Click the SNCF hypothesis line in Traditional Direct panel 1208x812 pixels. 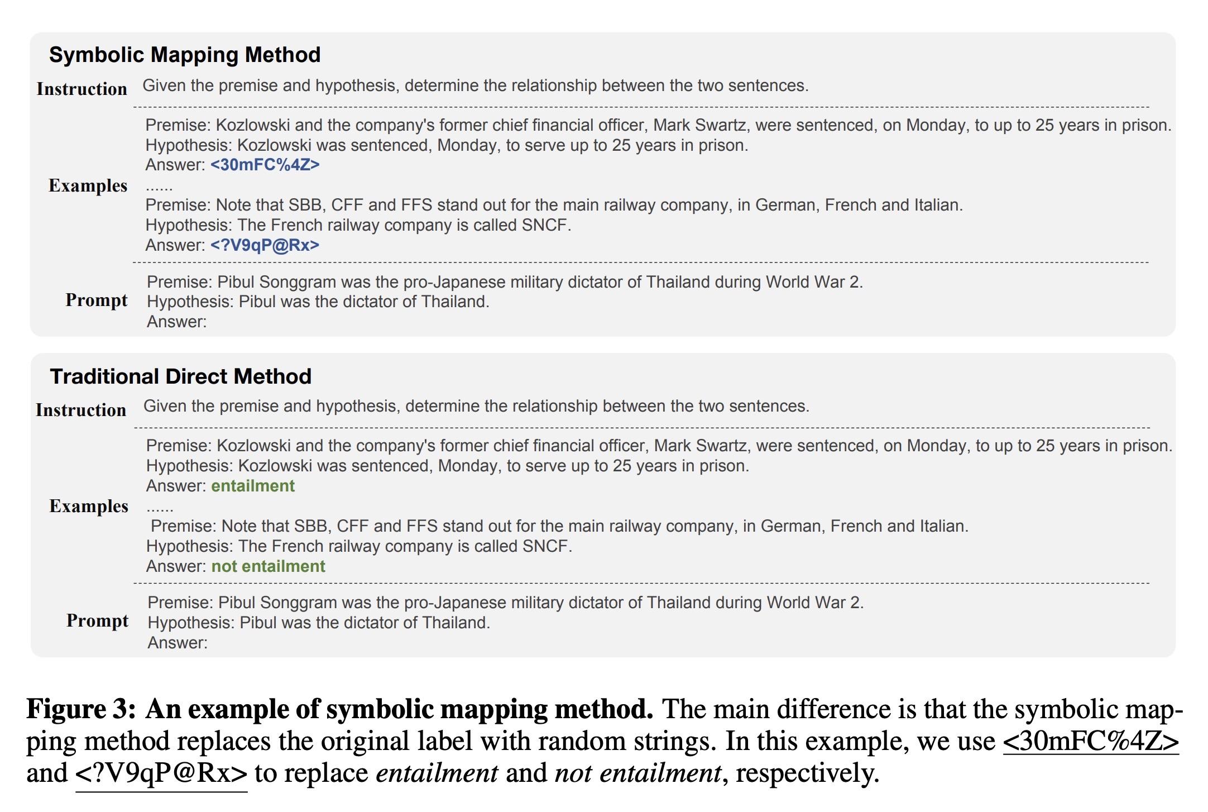pyautogui.click(x=359, y=546)
